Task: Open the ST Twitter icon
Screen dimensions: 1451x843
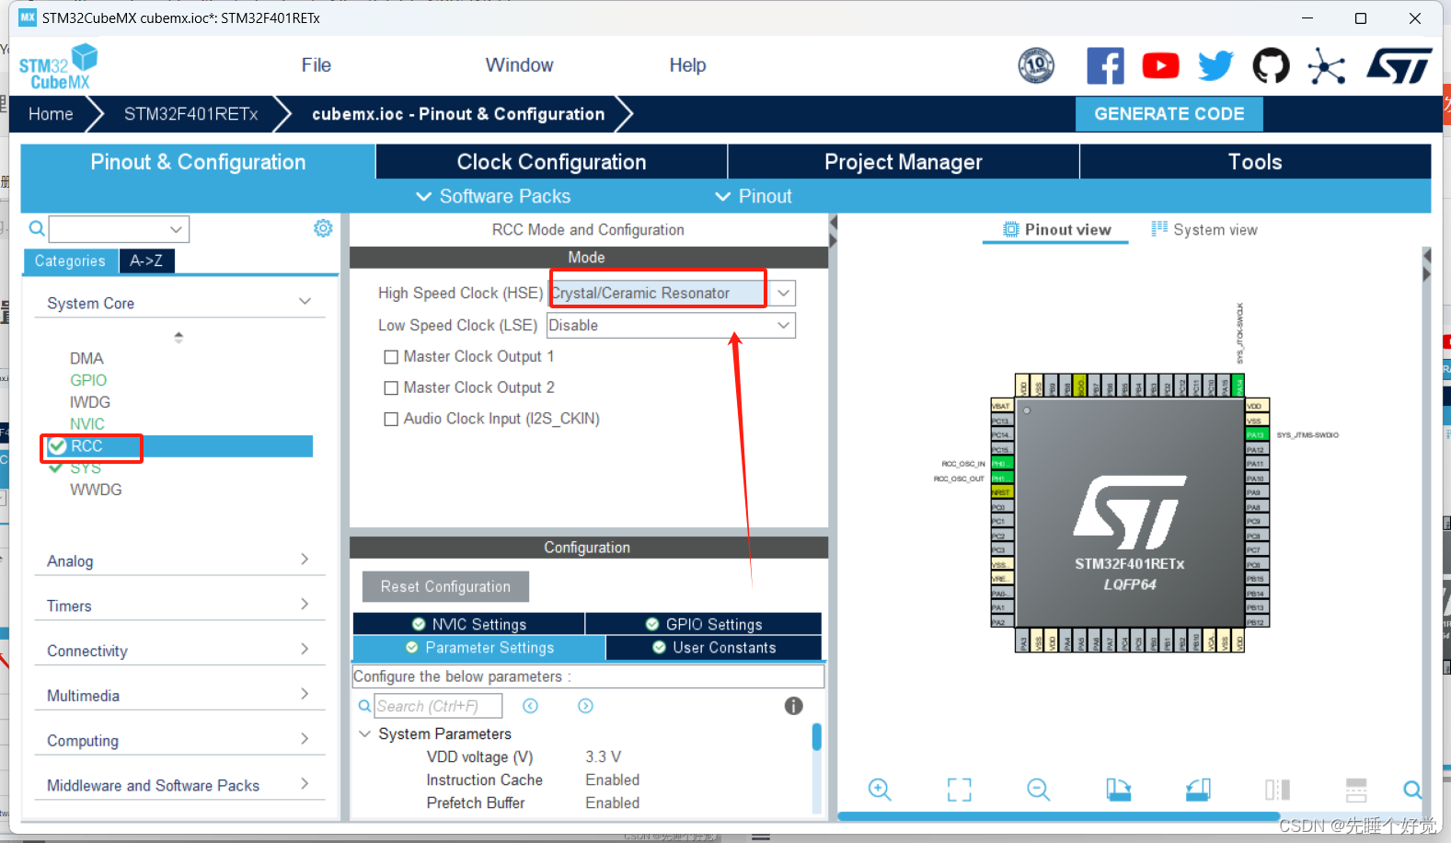Action: pyautogui.click(x=1215, y=66)
